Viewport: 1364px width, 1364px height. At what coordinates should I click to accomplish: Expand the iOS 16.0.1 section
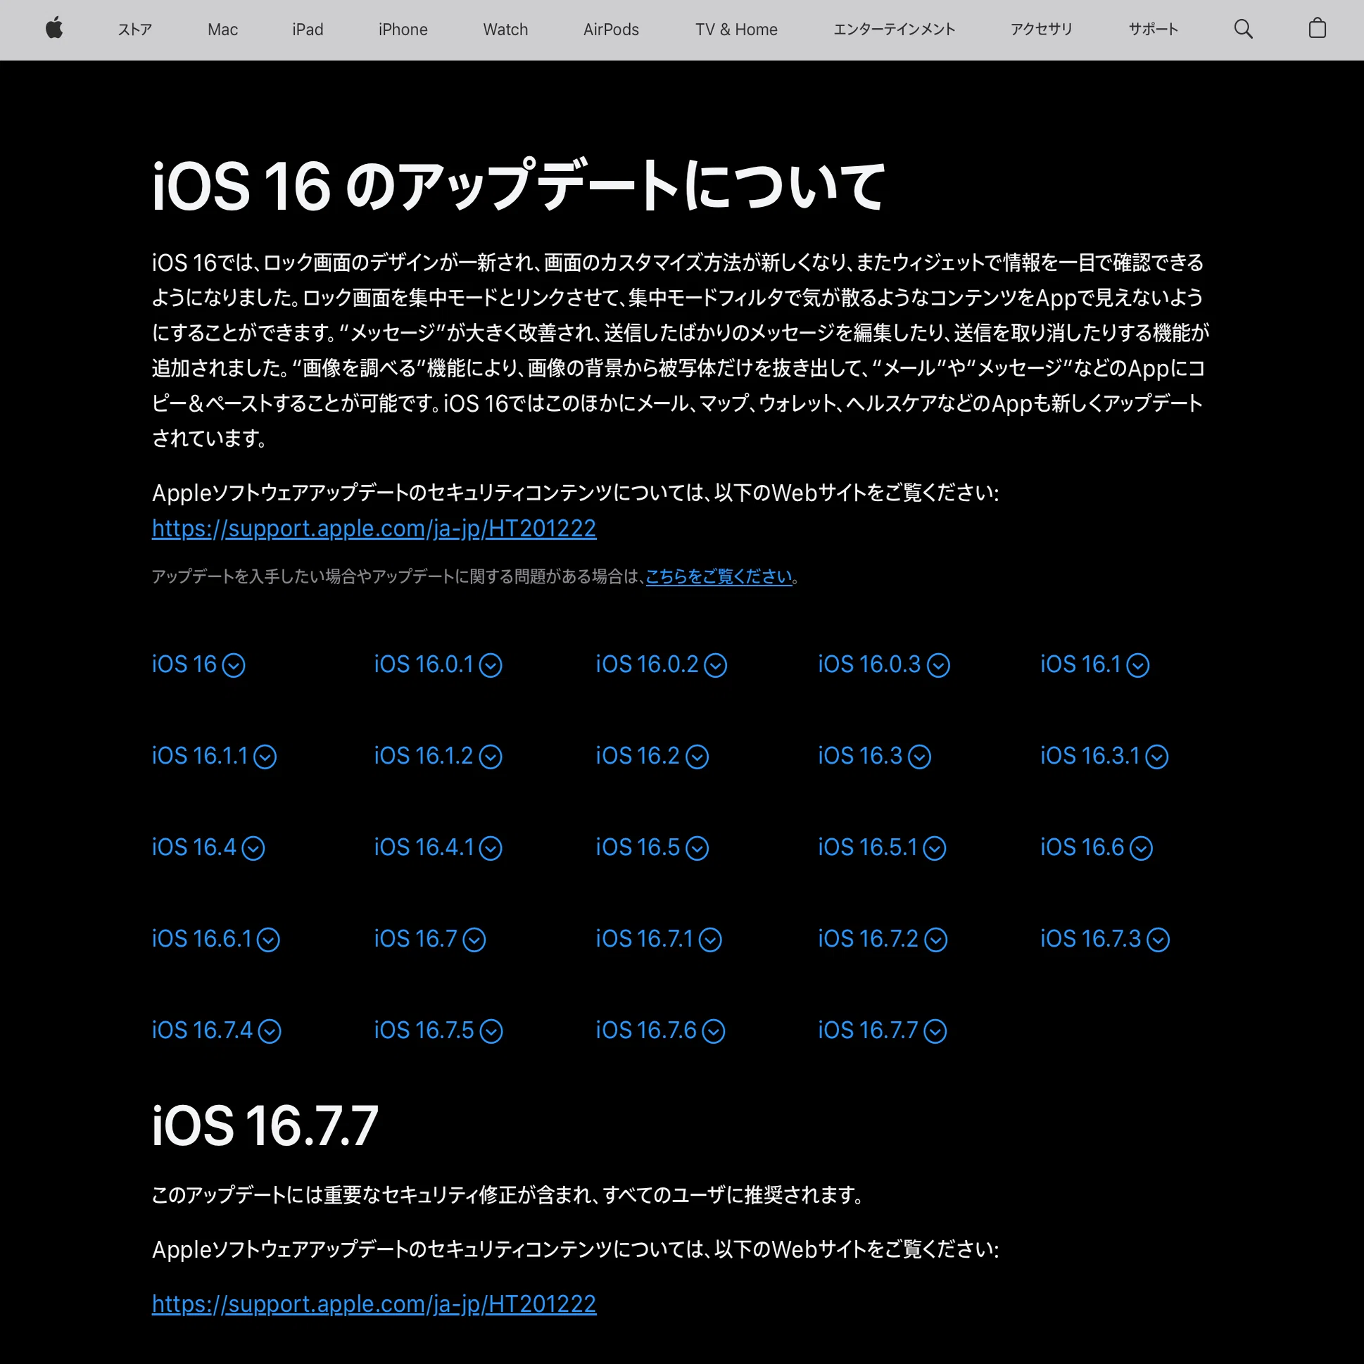click(438, 664)
